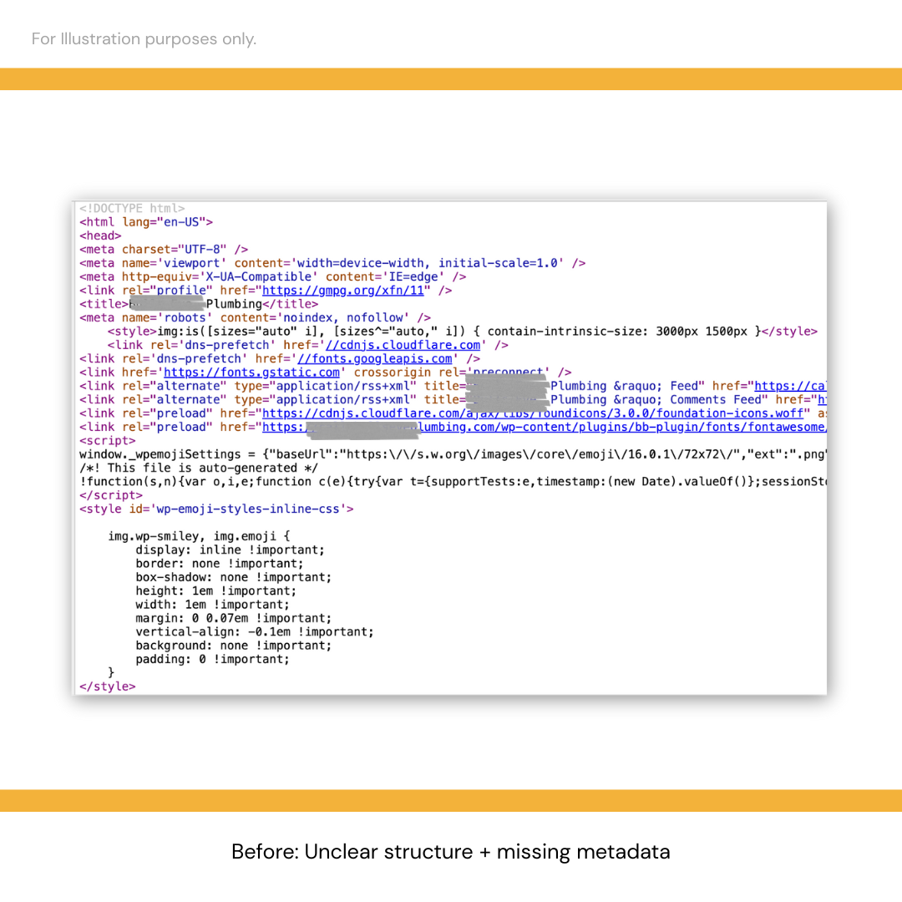The height and width of the screenshot is (902, 902).
Task: Click the img.wp-smiley, img.emoji selector
Action: click(199, 537)
